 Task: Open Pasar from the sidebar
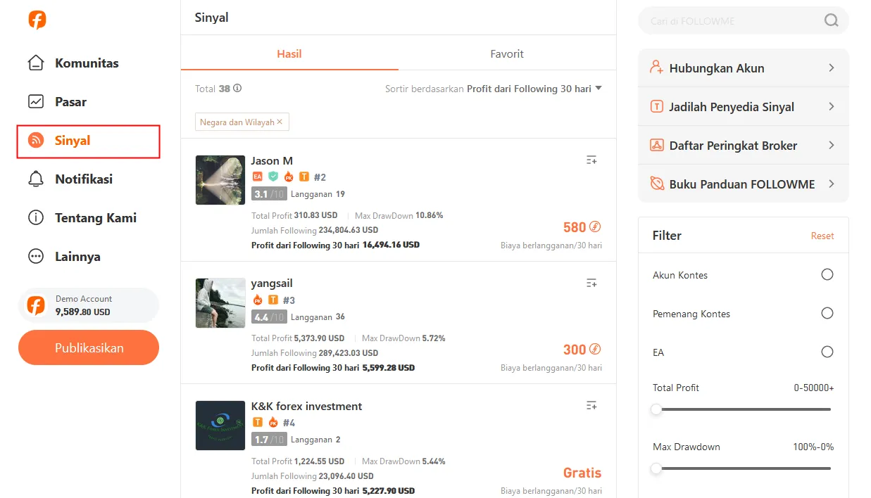(57, 102)
